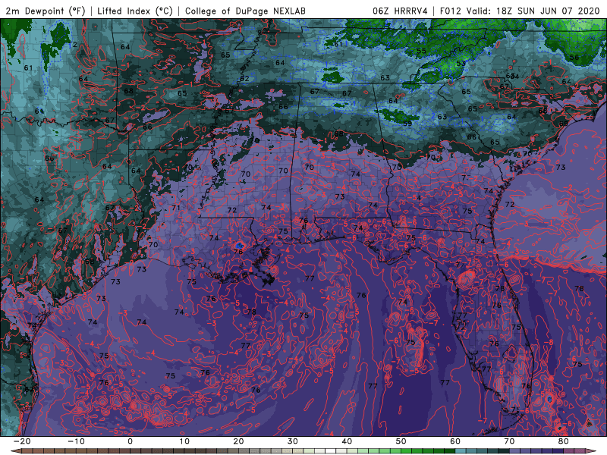Click the 53 dewpoint value on the map
This screenshot has height=455, width=607.
(461, 64)
